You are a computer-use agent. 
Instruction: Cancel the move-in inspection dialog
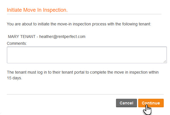(127, 103)
